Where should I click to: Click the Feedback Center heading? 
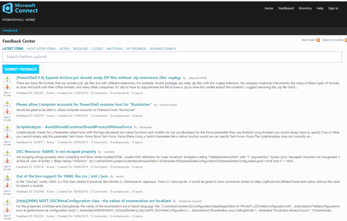[19, 41]
